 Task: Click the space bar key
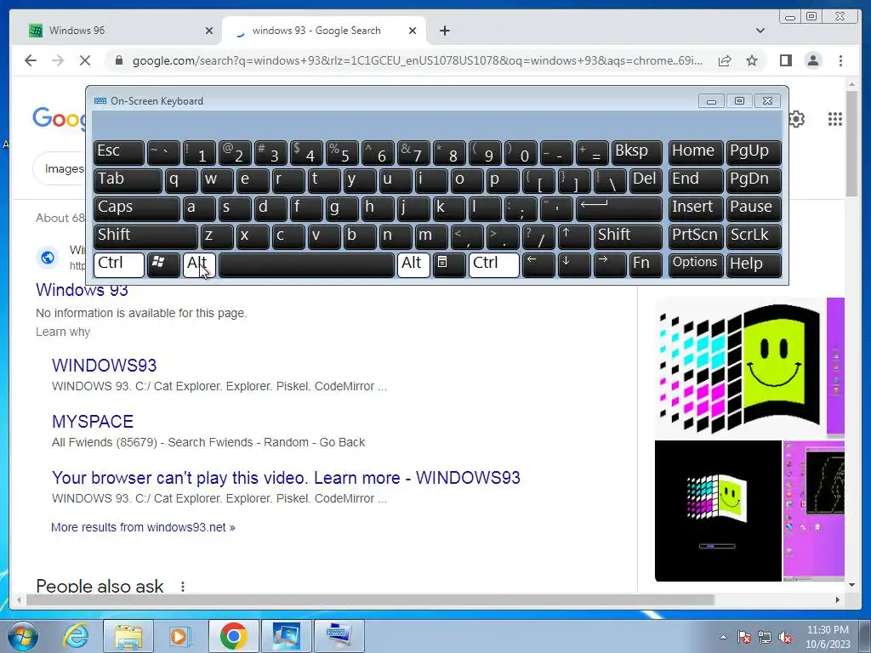[306, 264]
